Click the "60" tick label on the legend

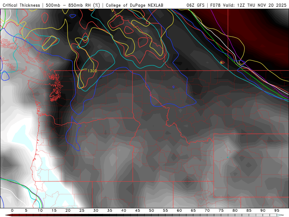pos(179,210)
